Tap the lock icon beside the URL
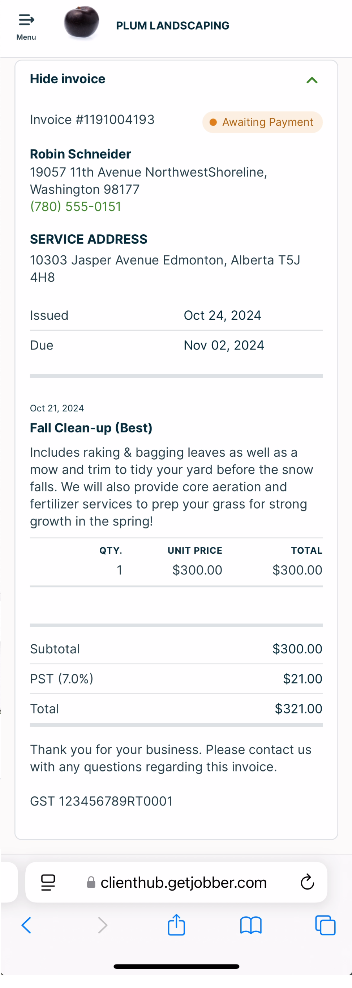The width and height of the screenshot is (352, 988). click(91, 883)
